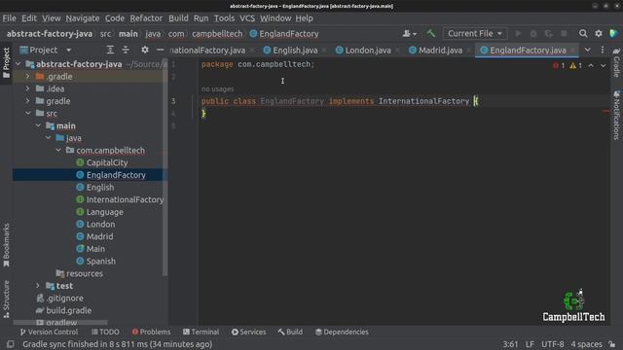The width and height of the screenshot is (623, 350).
Task: Open the File menu
Action: click(x=9, y=18)
